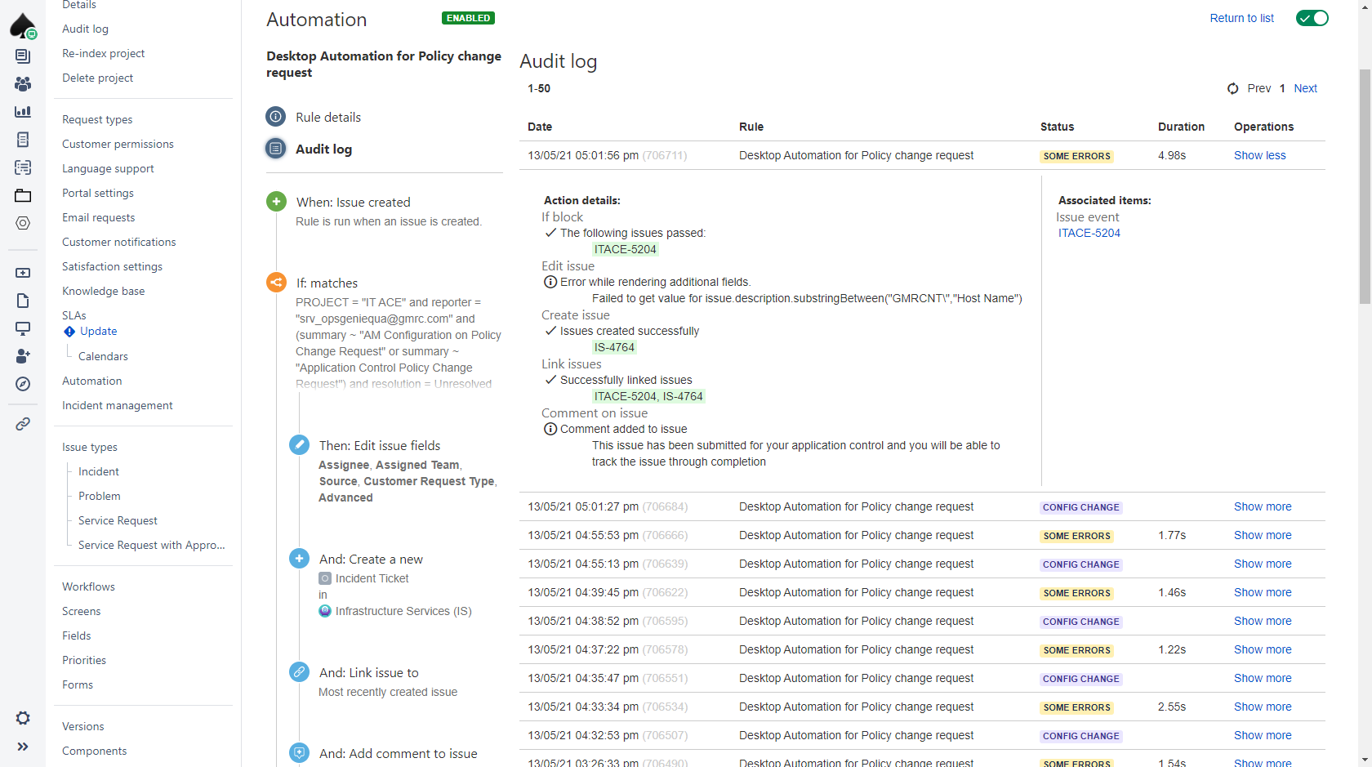Click the pencil icon on 'Then: Edit issue fields'
1372x767 pixels.
(299, 444)
